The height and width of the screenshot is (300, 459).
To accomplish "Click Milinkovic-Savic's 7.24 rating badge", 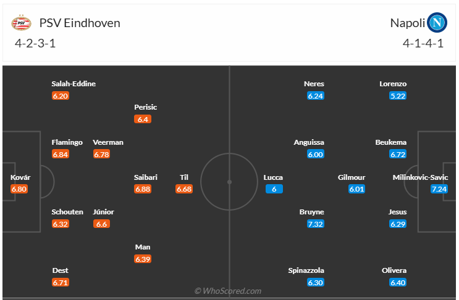I will pyautogui.click(x=439, y=189).
